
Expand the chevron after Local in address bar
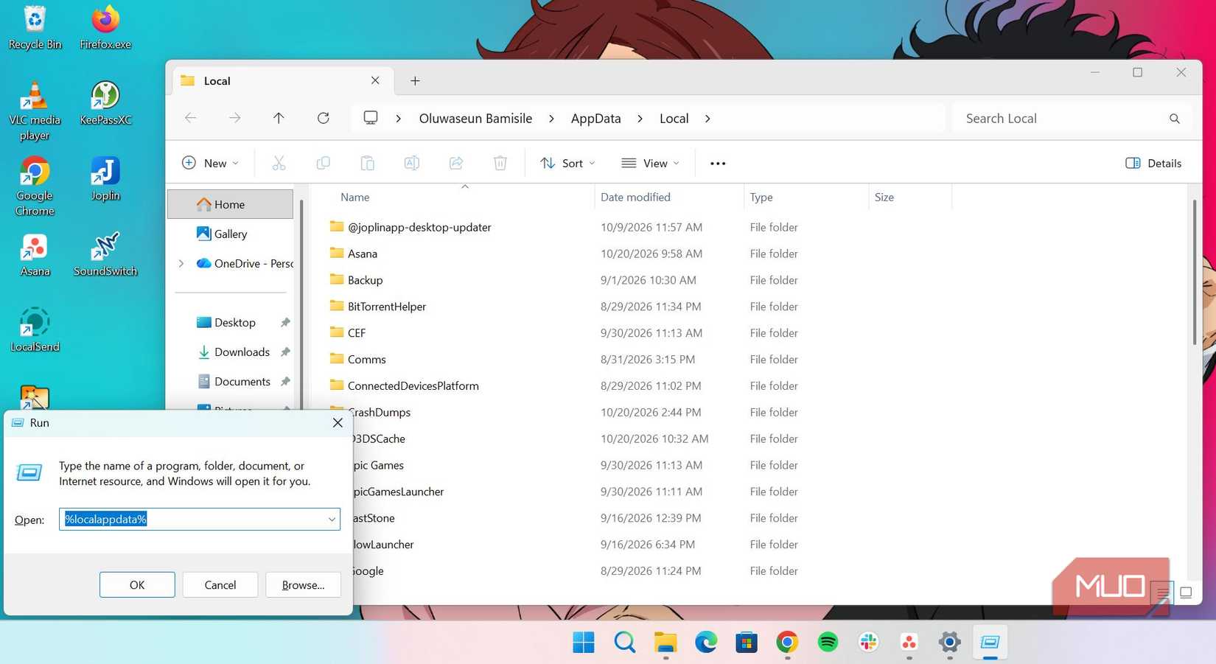(707, 119)
